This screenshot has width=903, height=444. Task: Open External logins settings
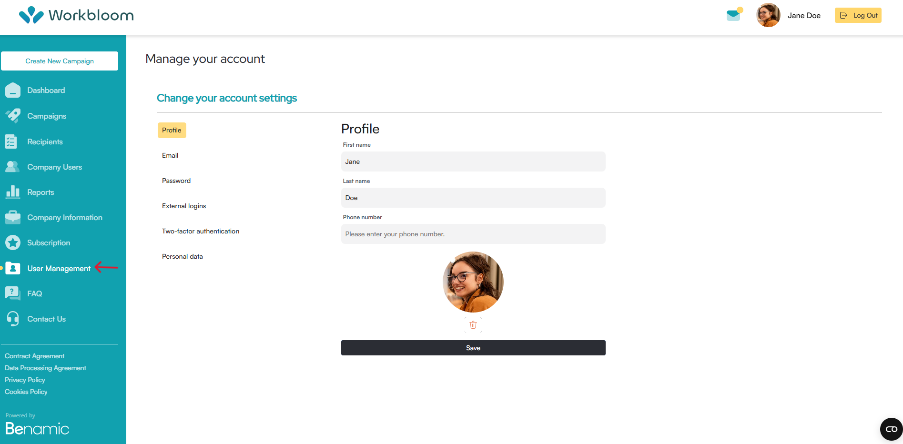pyautogui.click(x=184, y=206)
